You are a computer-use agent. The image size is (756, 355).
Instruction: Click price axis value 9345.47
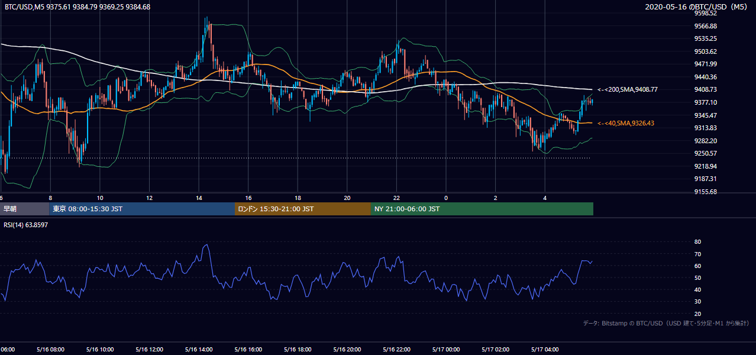pos(706,115)
